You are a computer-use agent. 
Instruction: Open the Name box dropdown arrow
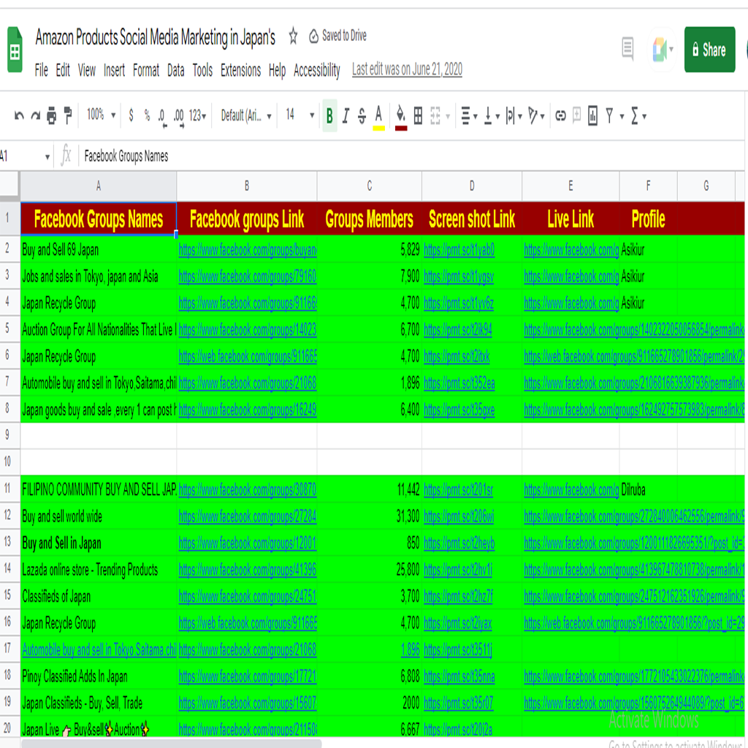click(47, 157)
